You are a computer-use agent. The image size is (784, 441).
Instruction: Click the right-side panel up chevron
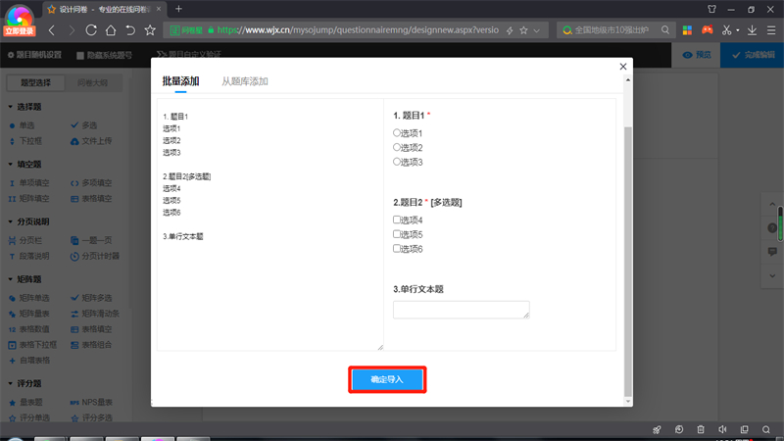point(772,204)
